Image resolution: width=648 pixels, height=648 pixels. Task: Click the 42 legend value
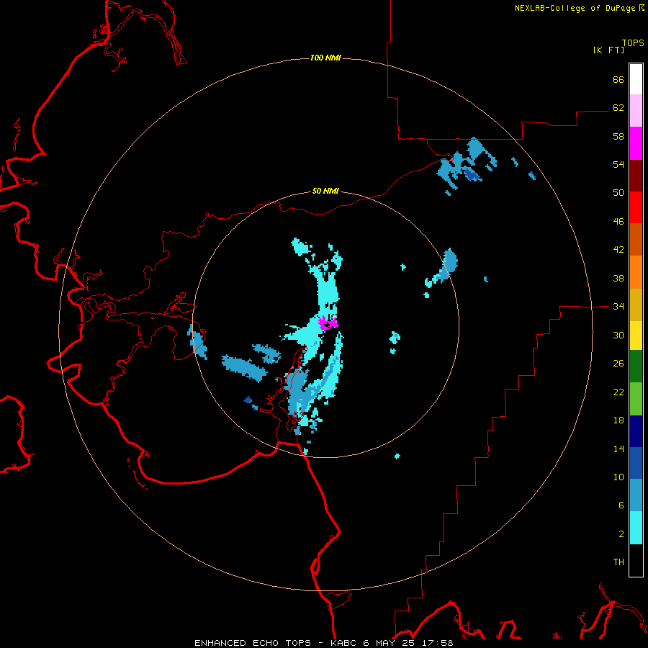click(x=618, y=250)
